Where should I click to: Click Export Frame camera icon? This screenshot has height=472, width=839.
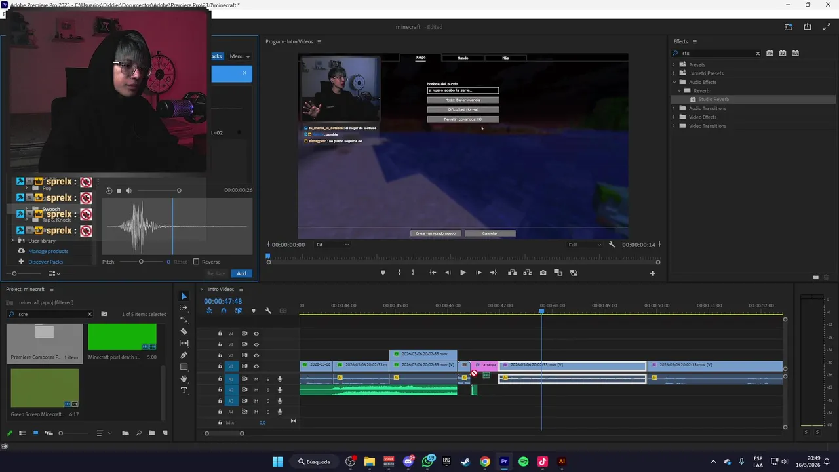[543, 273]
